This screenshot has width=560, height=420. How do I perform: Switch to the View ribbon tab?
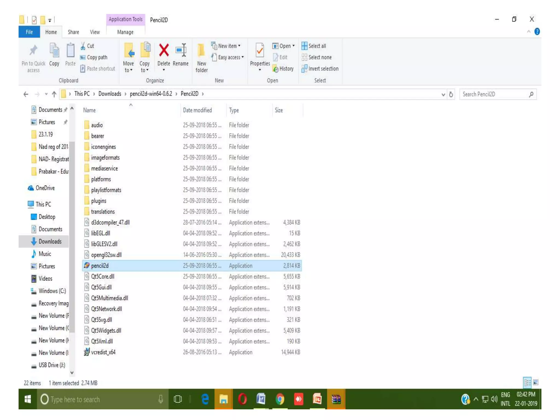95,32
